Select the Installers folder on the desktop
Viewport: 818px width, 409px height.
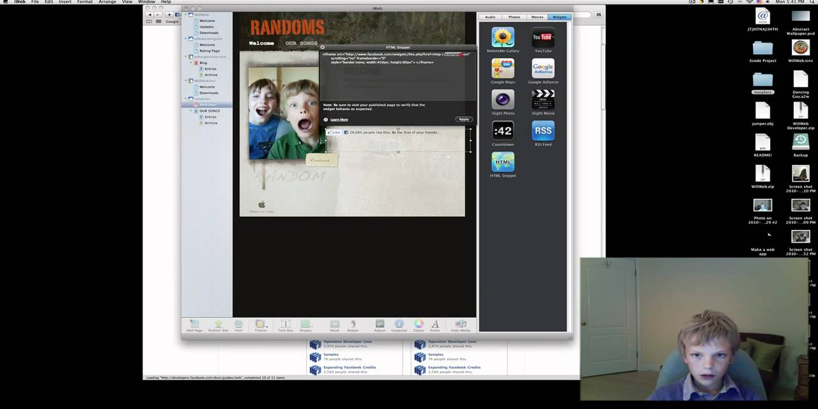[x=762, y=82]
